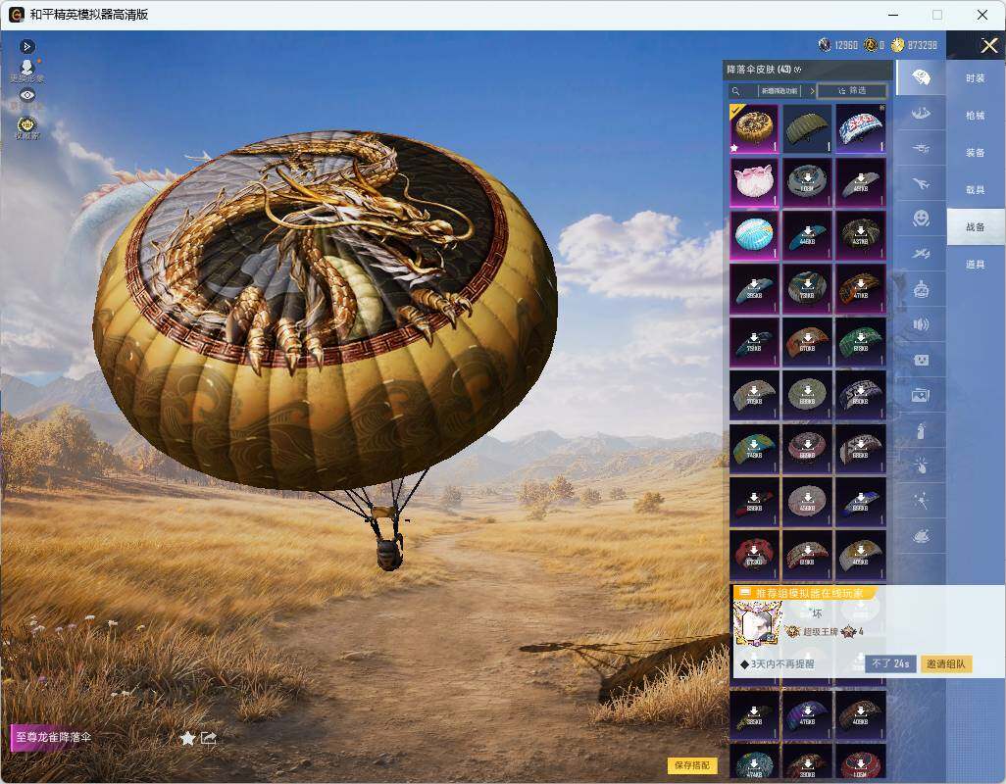Open the backpack ornament category icon
Viewport: 1006px width, 784px height.
click(x=921, y=290)
